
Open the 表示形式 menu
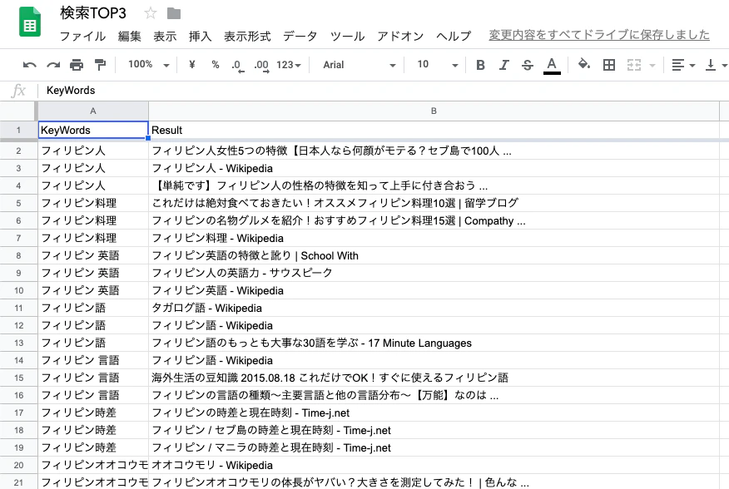tap(247, 36)
